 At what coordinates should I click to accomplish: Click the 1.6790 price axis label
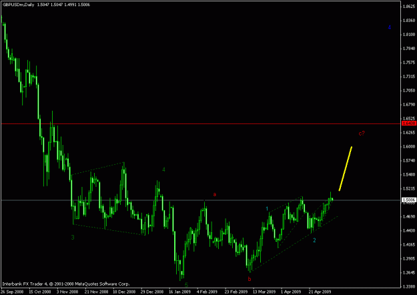point(409,105)
